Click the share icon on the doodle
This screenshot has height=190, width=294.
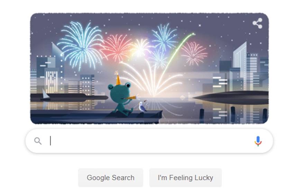[257, 23]
